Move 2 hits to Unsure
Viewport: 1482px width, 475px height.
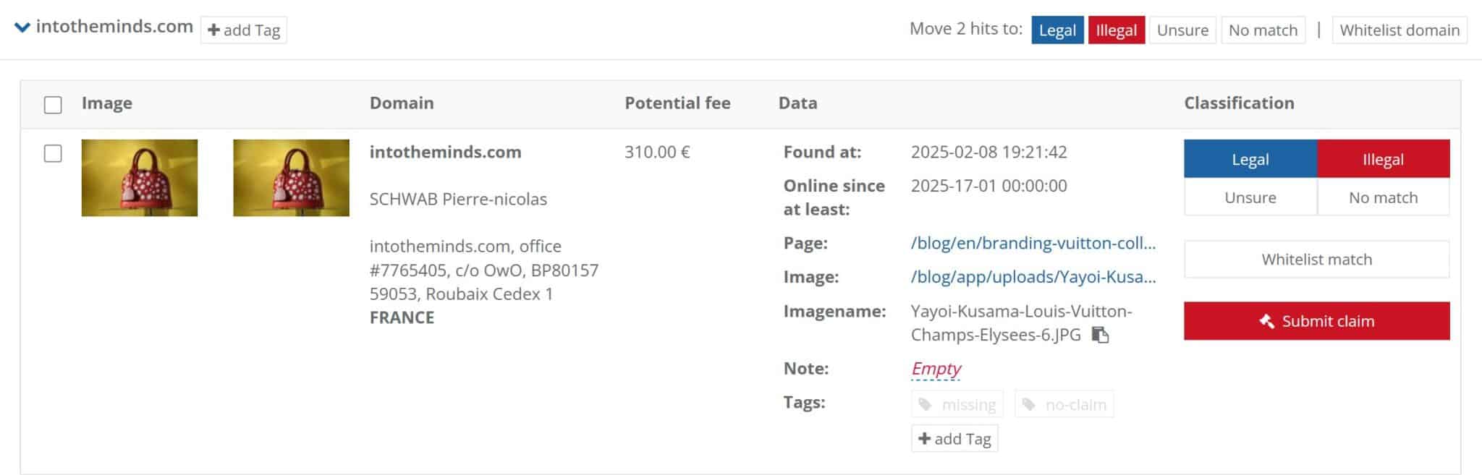point(1182,30)
